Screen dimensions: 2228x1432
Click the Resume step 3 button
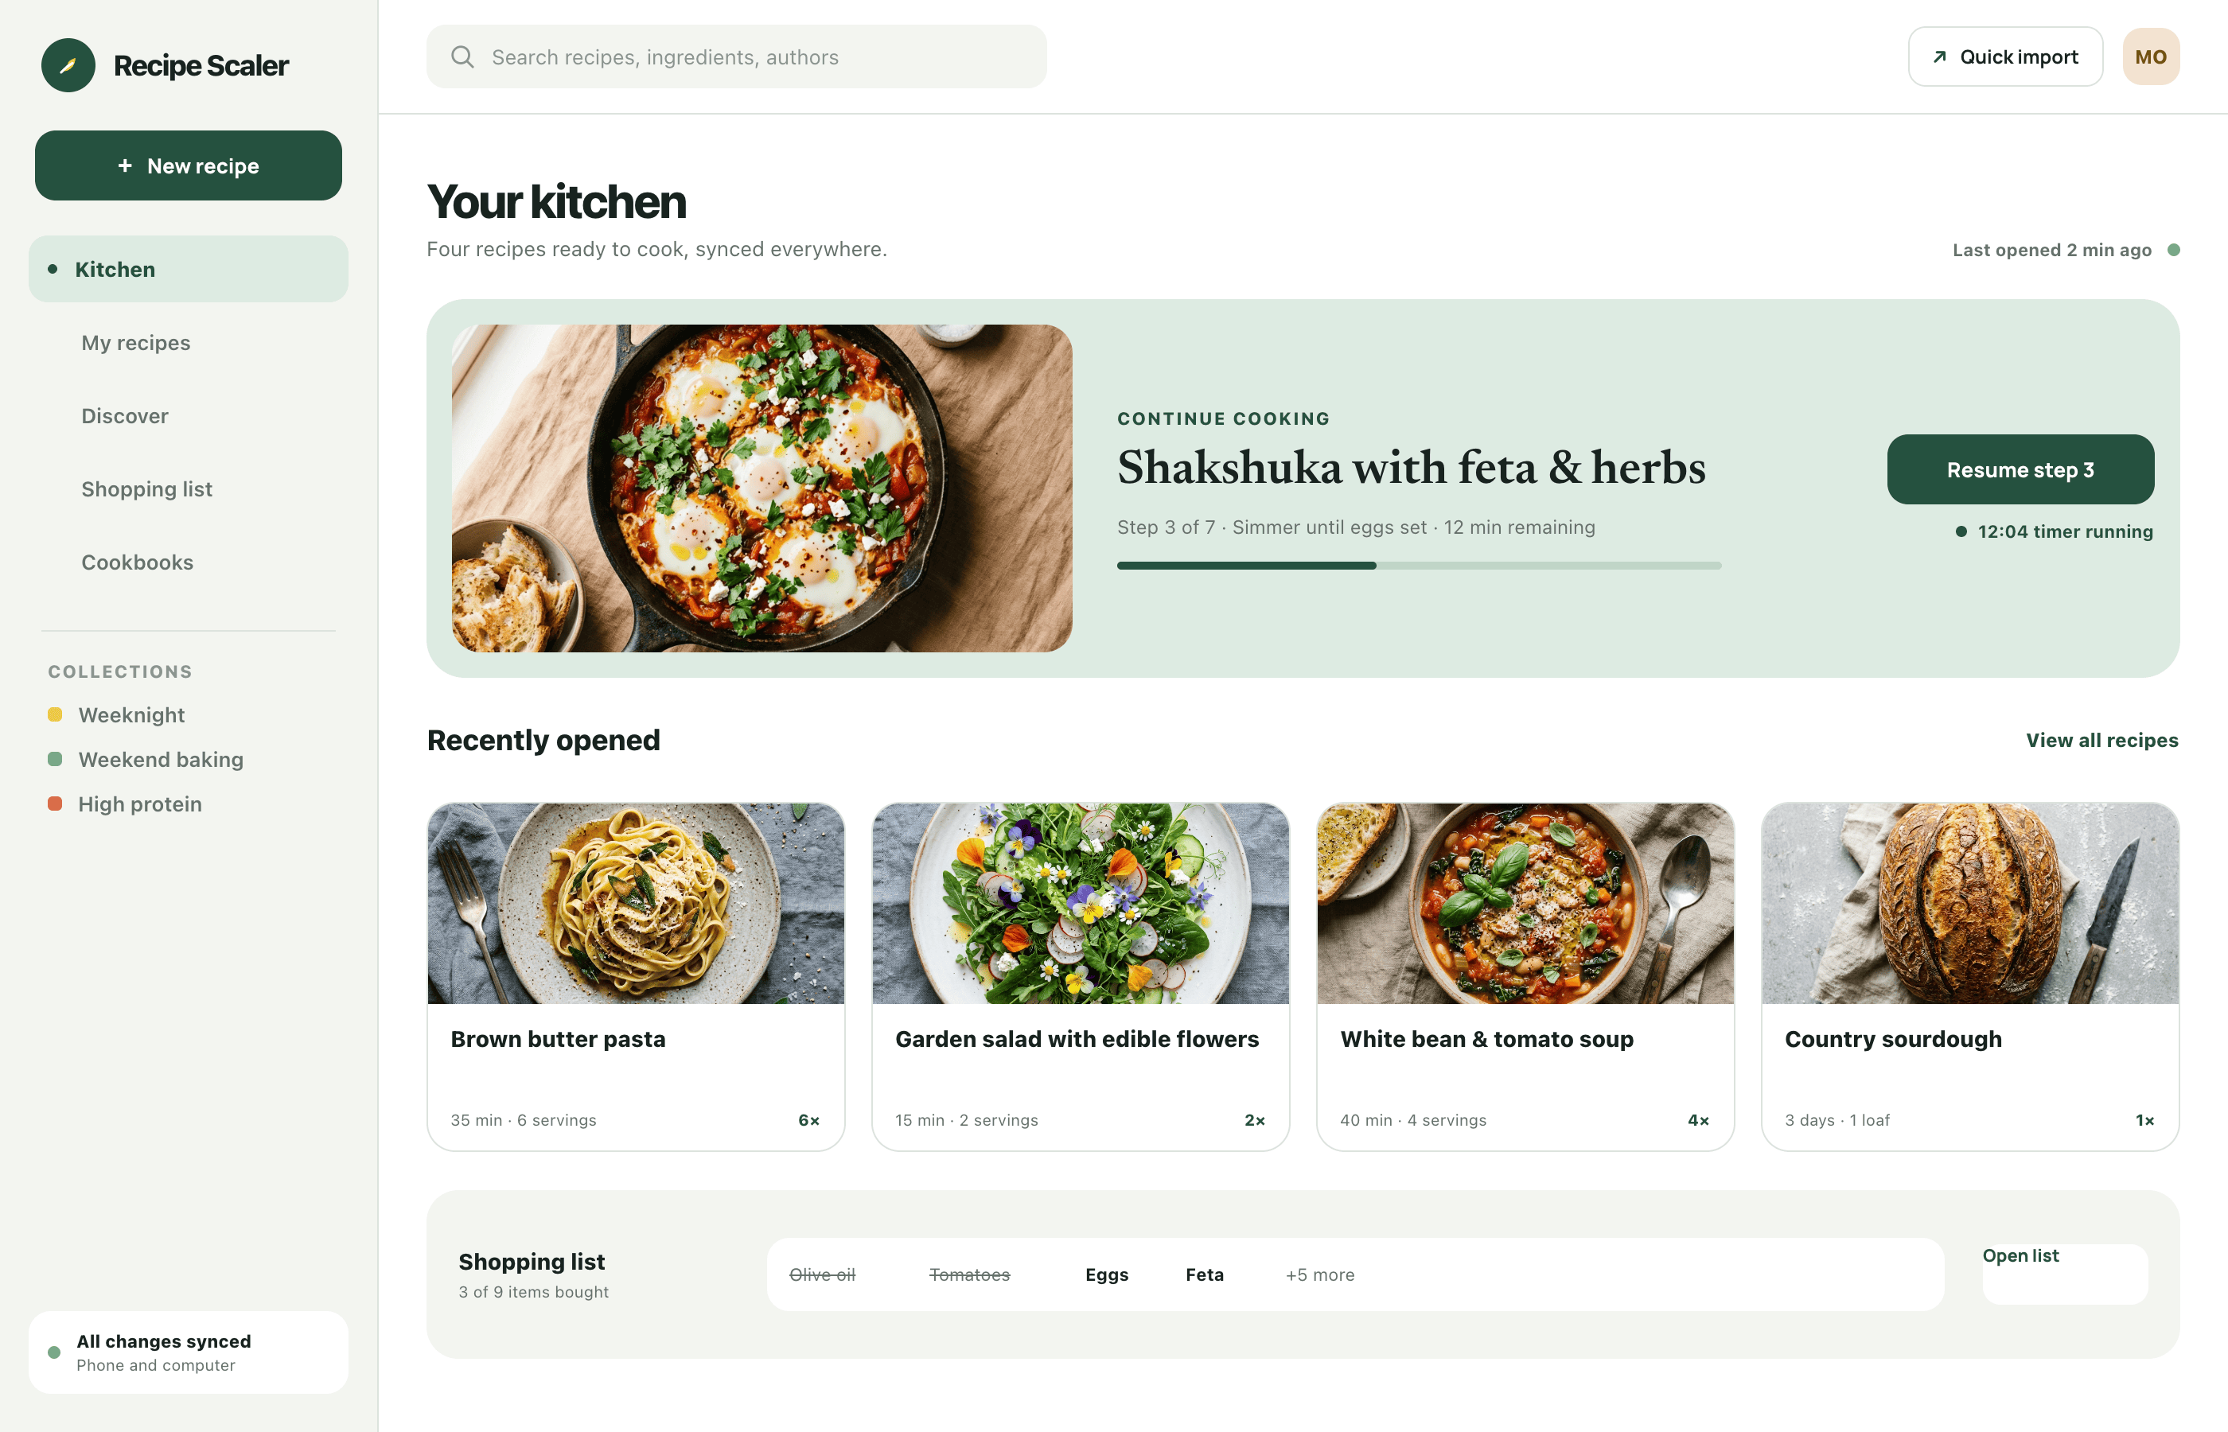click(2020, 469)
